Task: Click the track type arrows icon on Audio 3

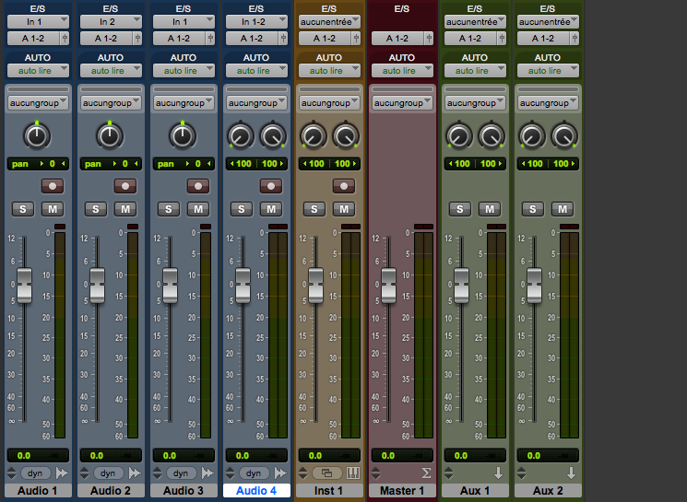Action: [x=207, y=473]
